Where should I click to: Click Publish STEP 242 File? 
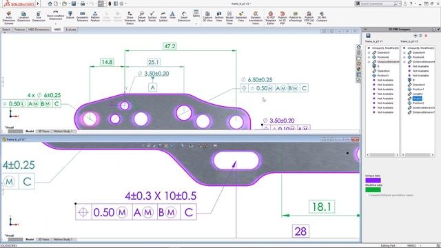coord(309,18)
